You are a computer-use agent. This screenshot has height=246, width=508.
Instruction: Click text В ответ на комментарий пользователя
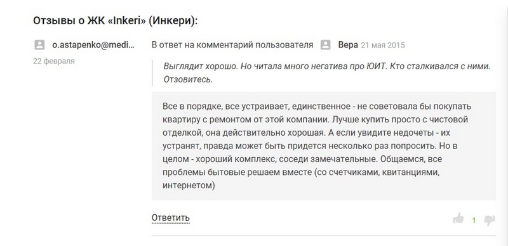pos(232,45)
